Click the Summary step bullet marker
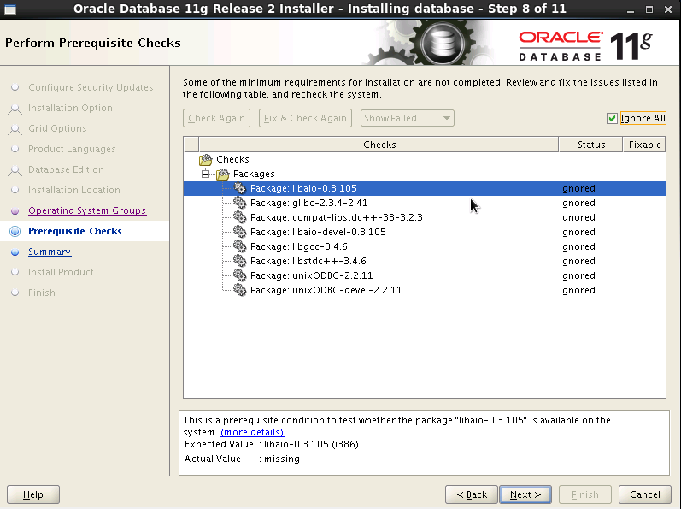 tap(15, 252)
